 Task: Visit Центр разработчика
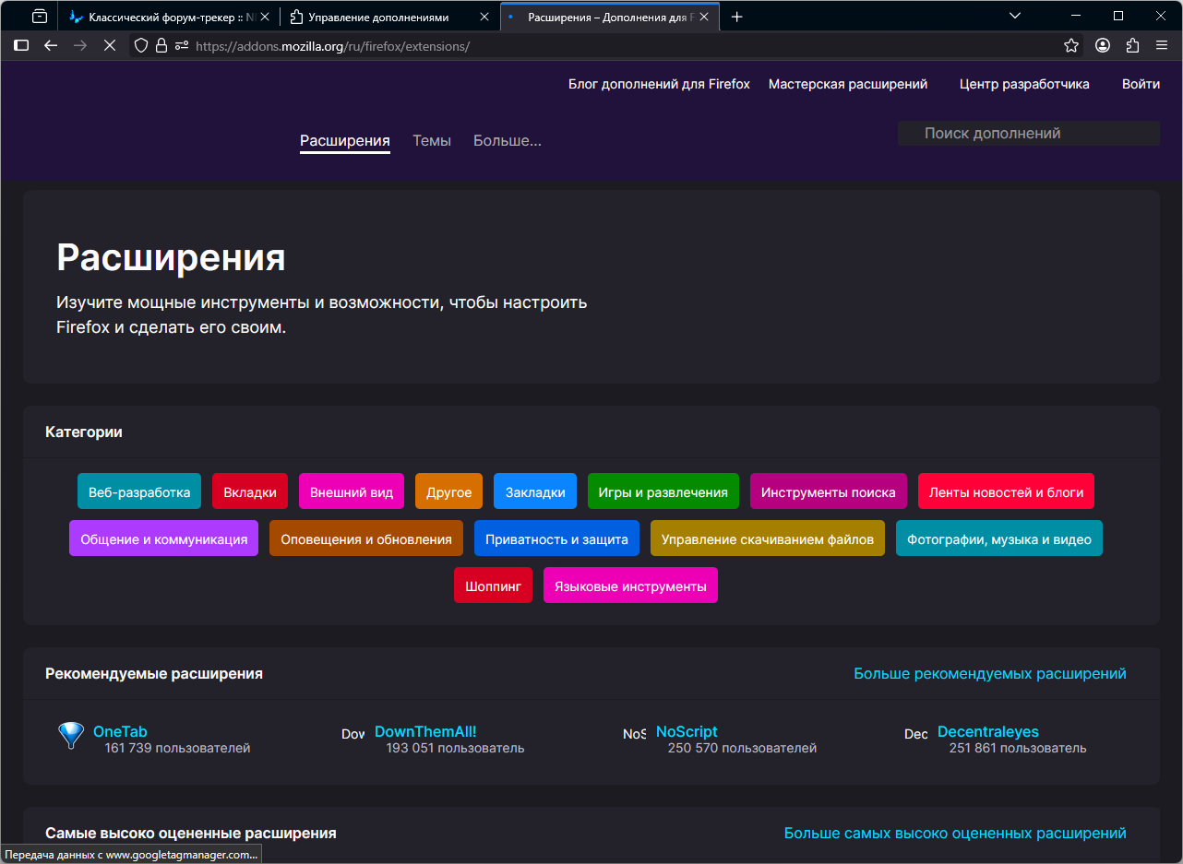click(x=1024, y=84)
